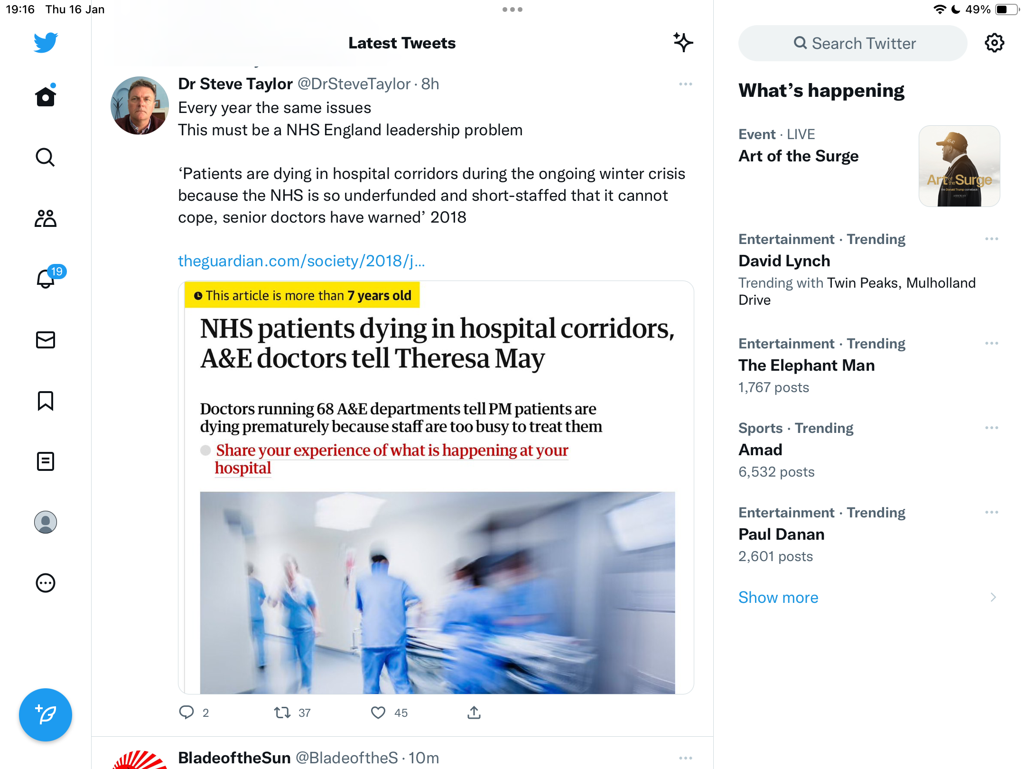The image size is (1025, 769).
Task: Open the Home feed icon
Action: [46, 95]
